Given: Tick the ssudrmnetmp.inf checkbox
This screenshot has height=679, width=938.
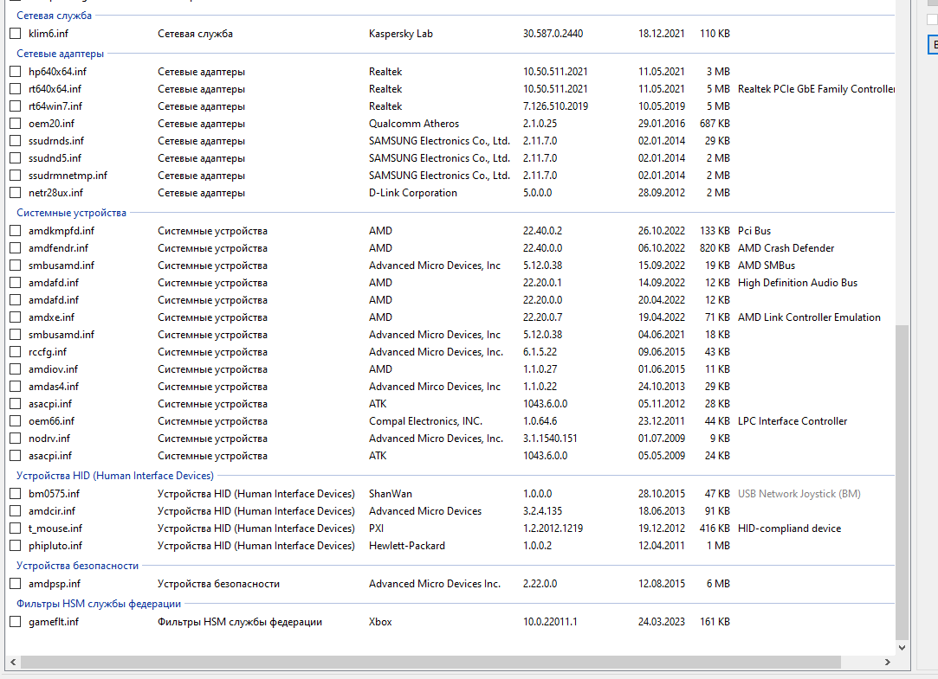Looking at the screenshot, I should [x=16, y=175].
